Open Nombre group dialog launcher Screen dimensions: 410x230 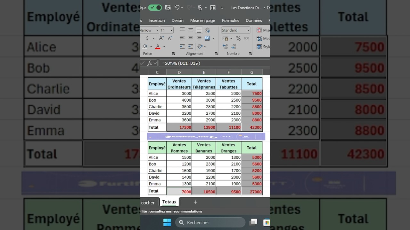tap(250, 54)
